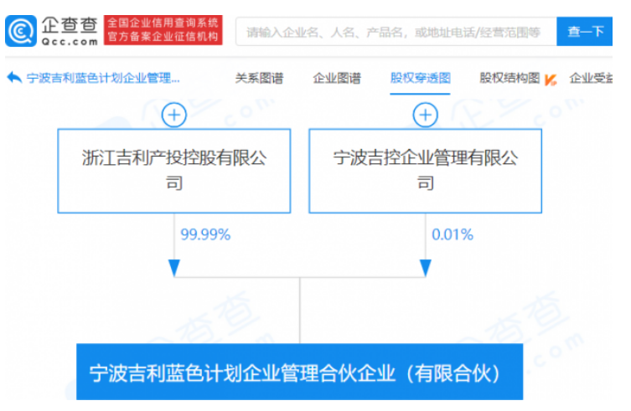Open the 企业受益 tab
The width and height of the screenshot is (631, 411).
coord(591,78)
